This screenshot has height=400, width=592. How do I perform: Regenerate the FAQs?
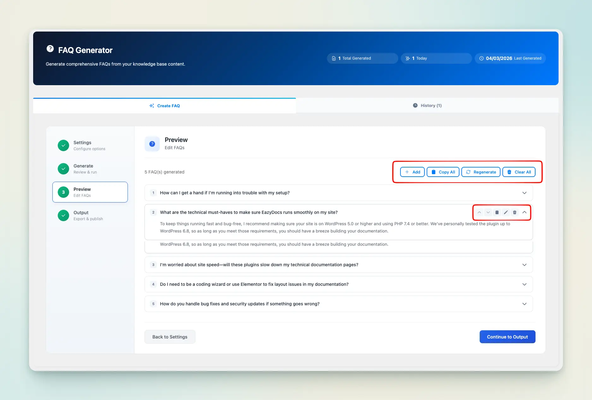[x=481, y=172]
